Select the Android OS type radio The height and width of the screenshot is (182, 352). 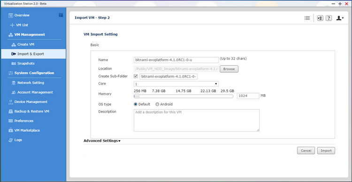[x=157, y=104]
